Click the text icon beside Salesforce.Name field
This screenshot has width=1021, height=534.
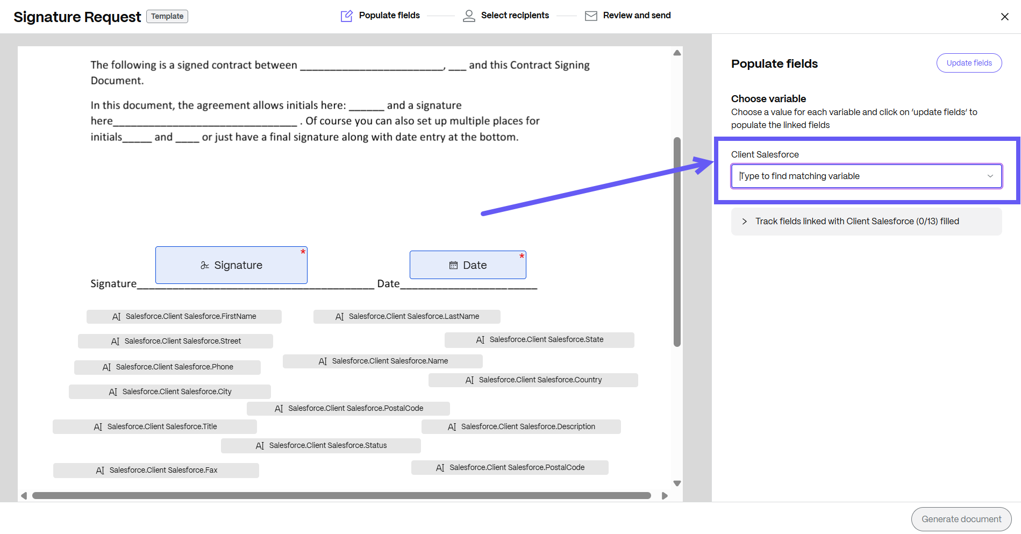[x=323, y=361]
